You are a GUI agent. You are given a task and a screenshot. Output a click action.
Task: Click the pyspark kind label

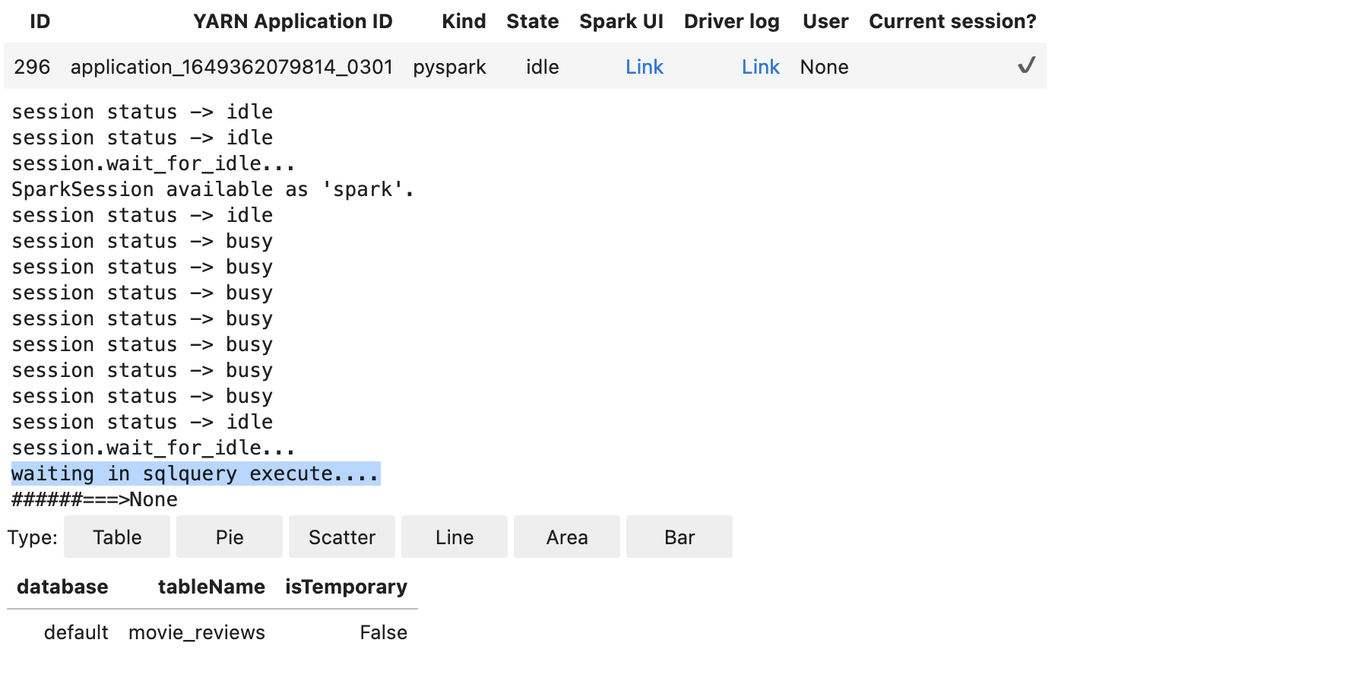click(449, 67)
